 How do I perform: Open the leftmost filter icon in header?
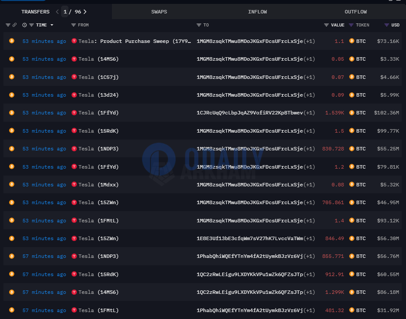(8, 25)
